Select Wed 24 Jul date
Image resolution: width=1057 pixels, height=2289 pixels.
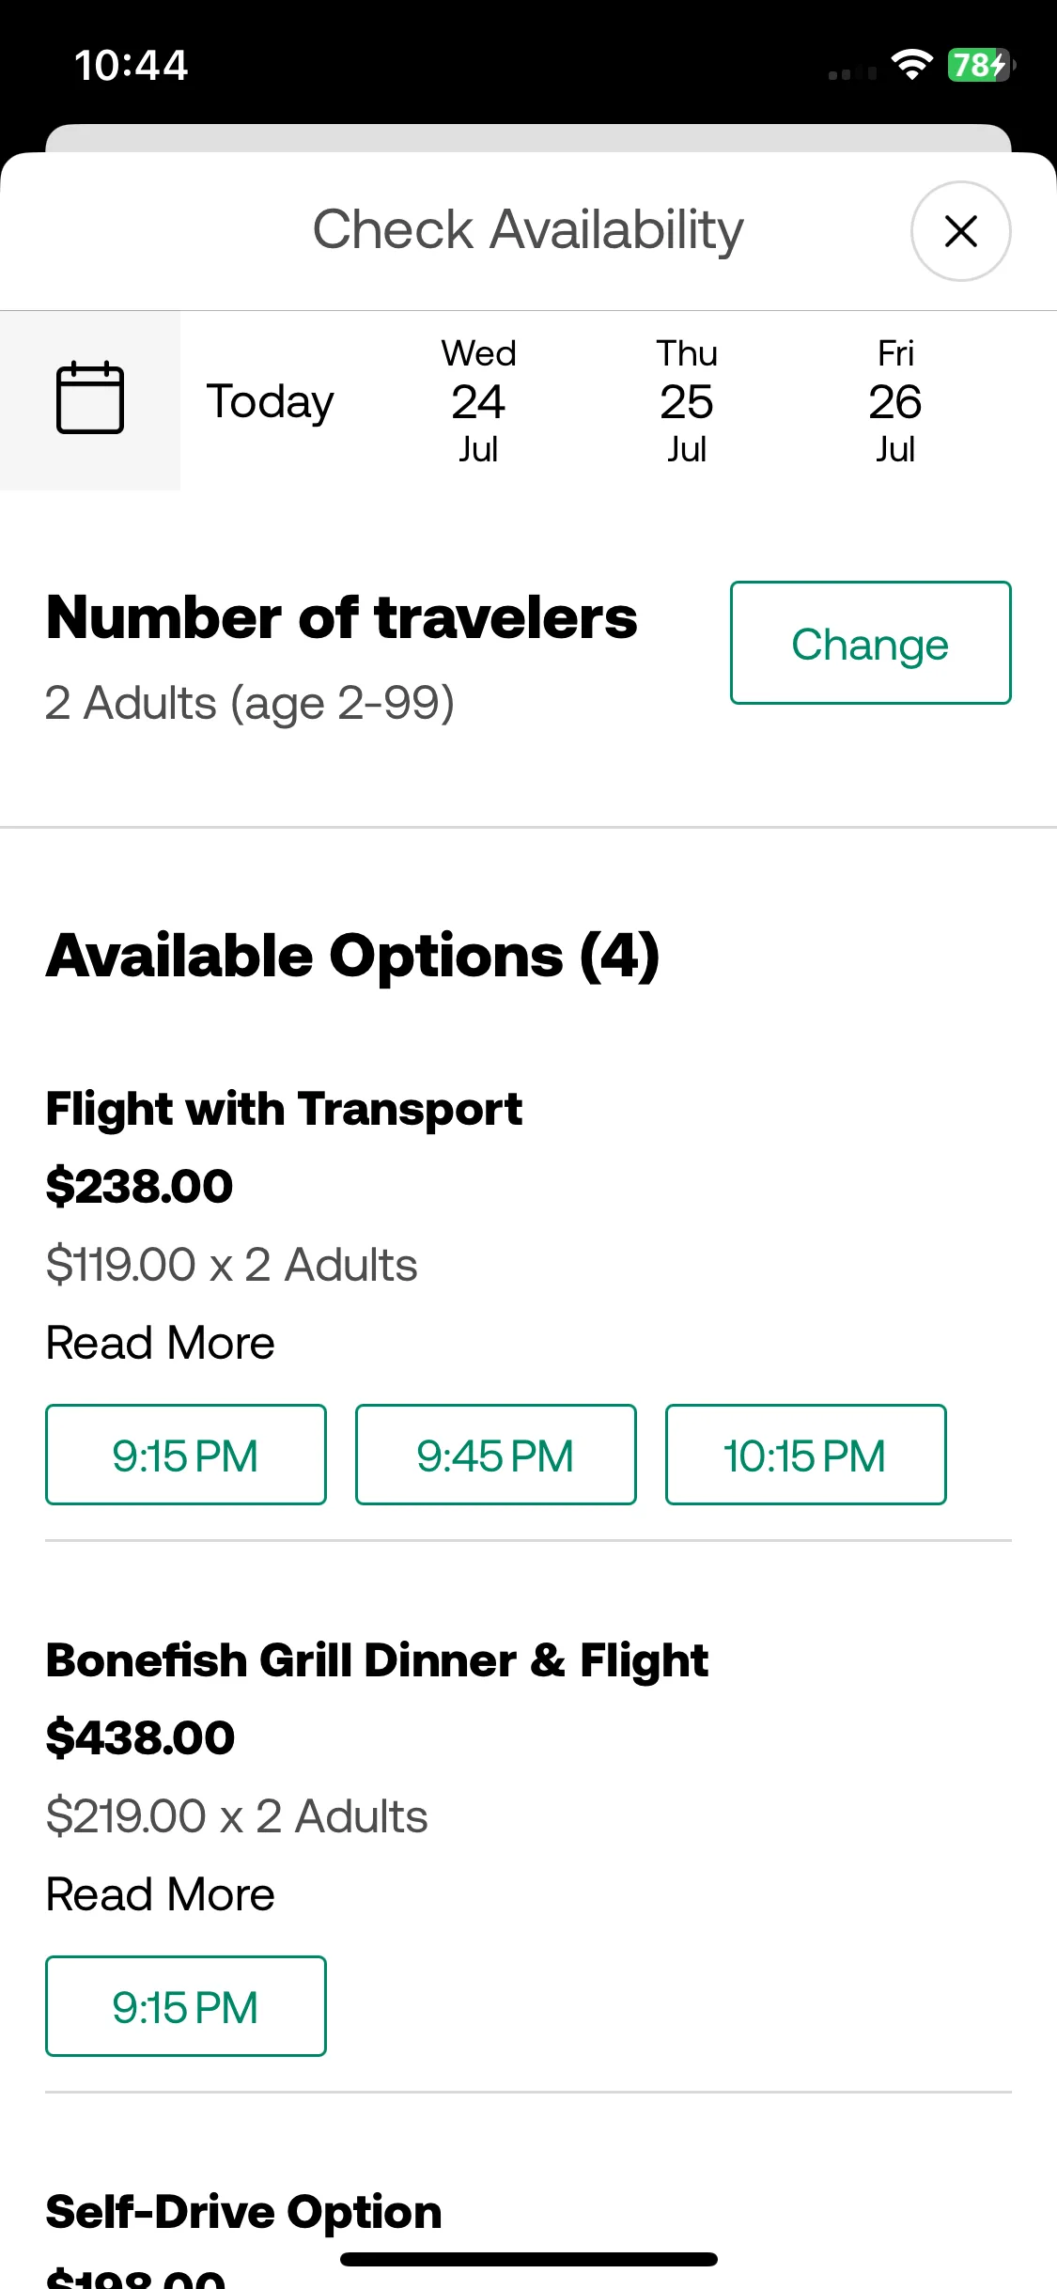click(478, 401)
